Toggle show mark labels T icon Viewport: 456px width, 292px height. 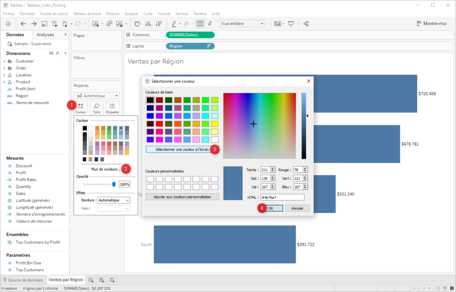click(x=200, y=24)
